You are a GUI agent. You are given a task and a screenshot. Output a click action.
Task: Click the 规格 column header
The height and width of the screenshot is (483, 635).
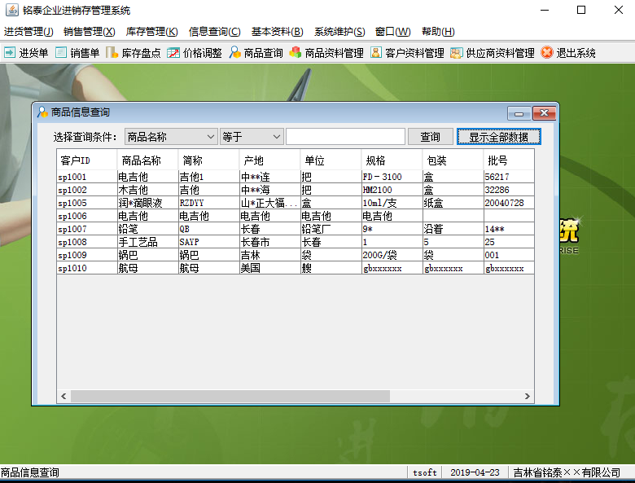click(x=392, y=160)
